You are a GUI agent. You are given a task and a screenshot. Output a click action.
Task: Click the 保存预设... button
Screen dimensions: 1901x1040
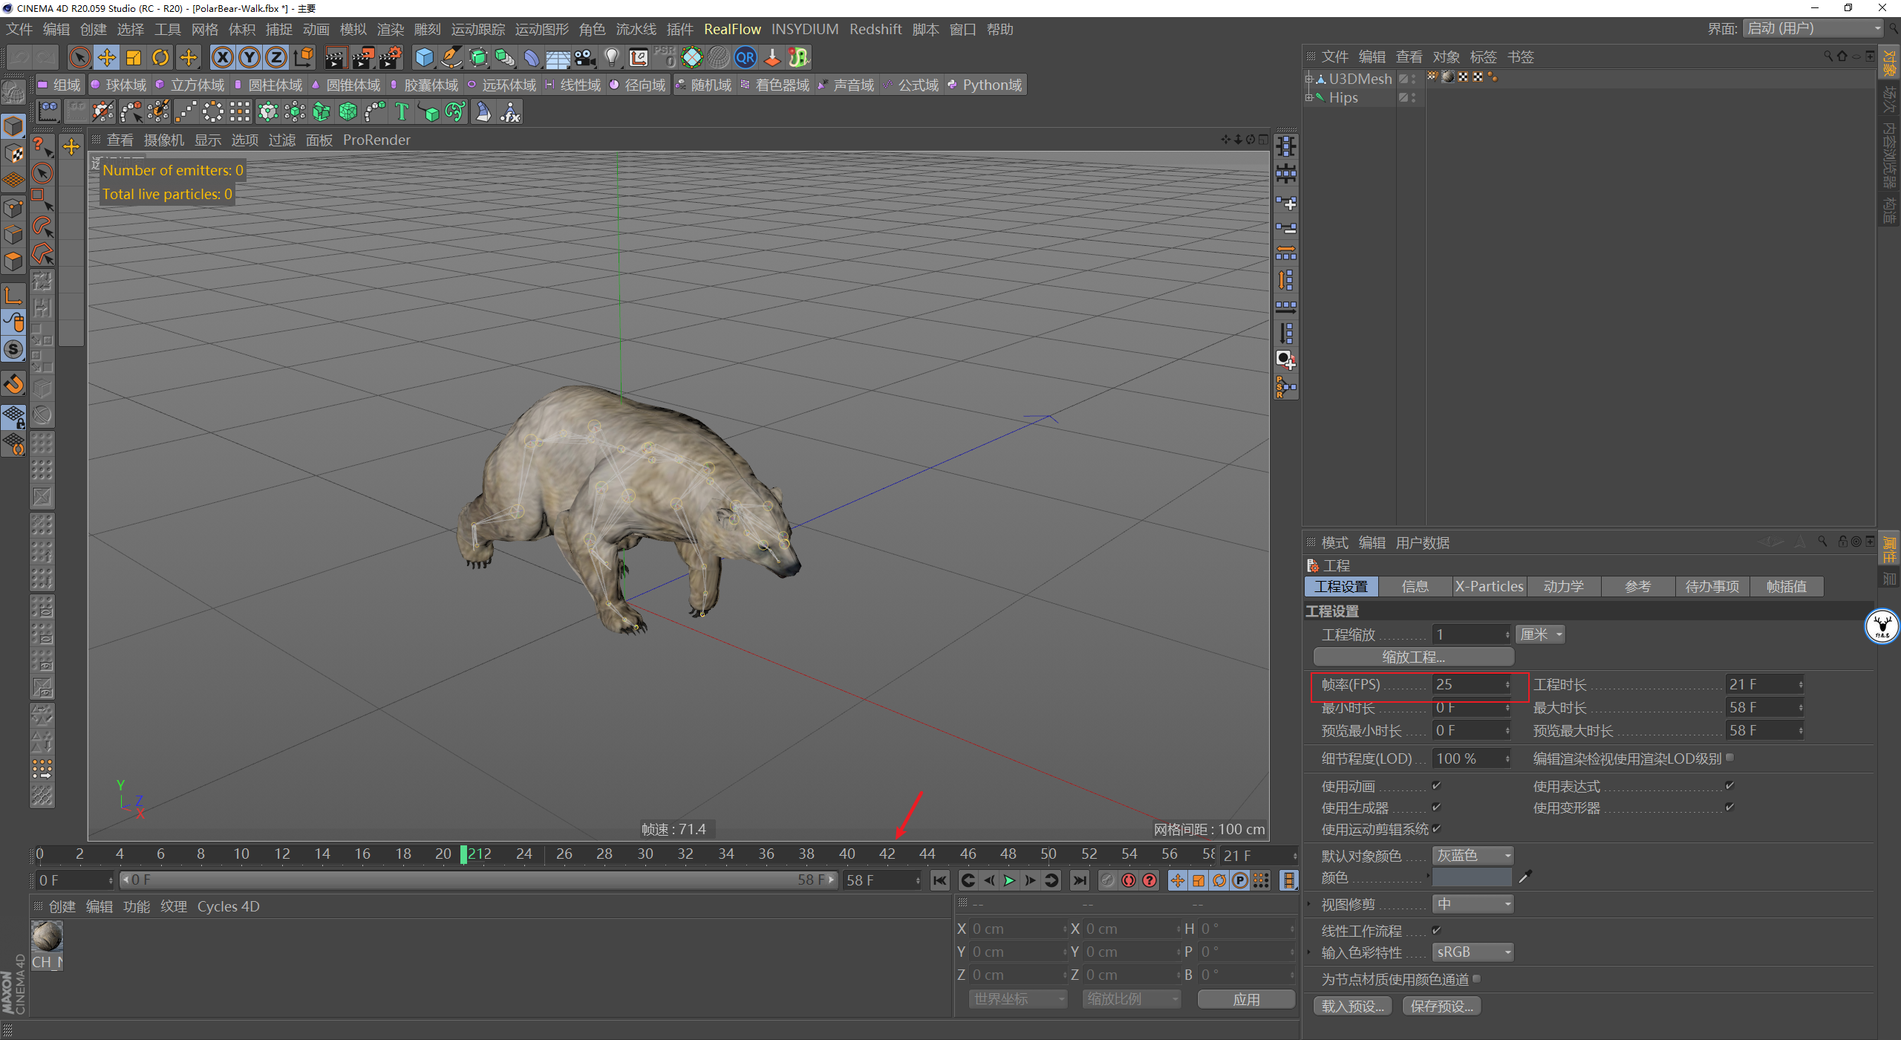click(x=1441, y=1006)
